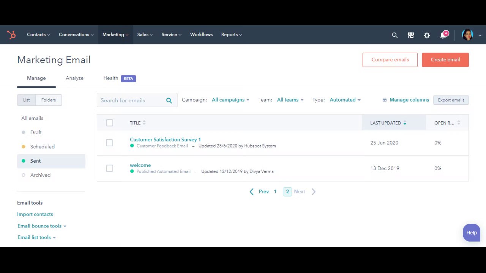Open the search magnifier in top bar
486x273 pixels.
click(x=394, y=35)
